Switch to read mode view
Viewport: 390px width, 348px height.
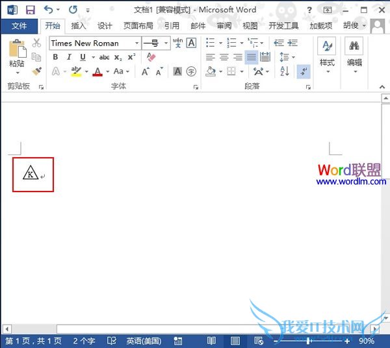[x=211, y=341]
